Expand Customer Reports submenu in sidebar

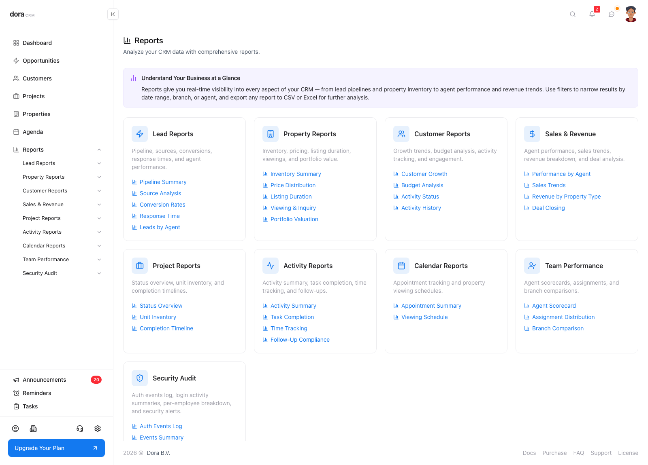point(99,191)
